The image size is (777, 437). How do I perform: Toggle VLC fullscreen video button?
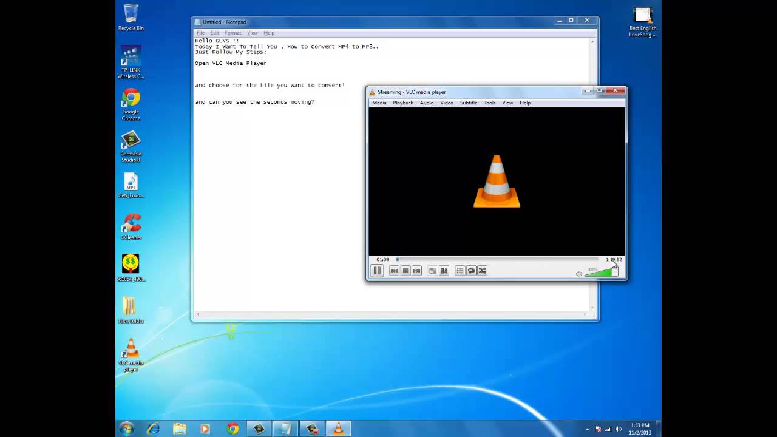point(433,271)
